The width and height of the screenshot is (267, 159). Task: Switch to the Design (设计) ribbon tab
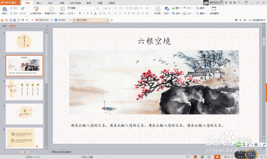[50, 3]
